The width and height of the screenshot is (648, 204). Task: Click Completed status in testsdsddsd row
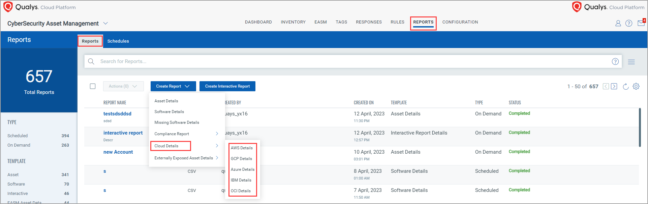519,113
